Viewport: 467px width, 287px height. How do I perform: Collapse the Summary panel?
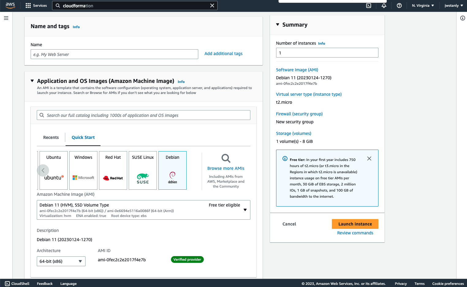[x=278, y=24]
